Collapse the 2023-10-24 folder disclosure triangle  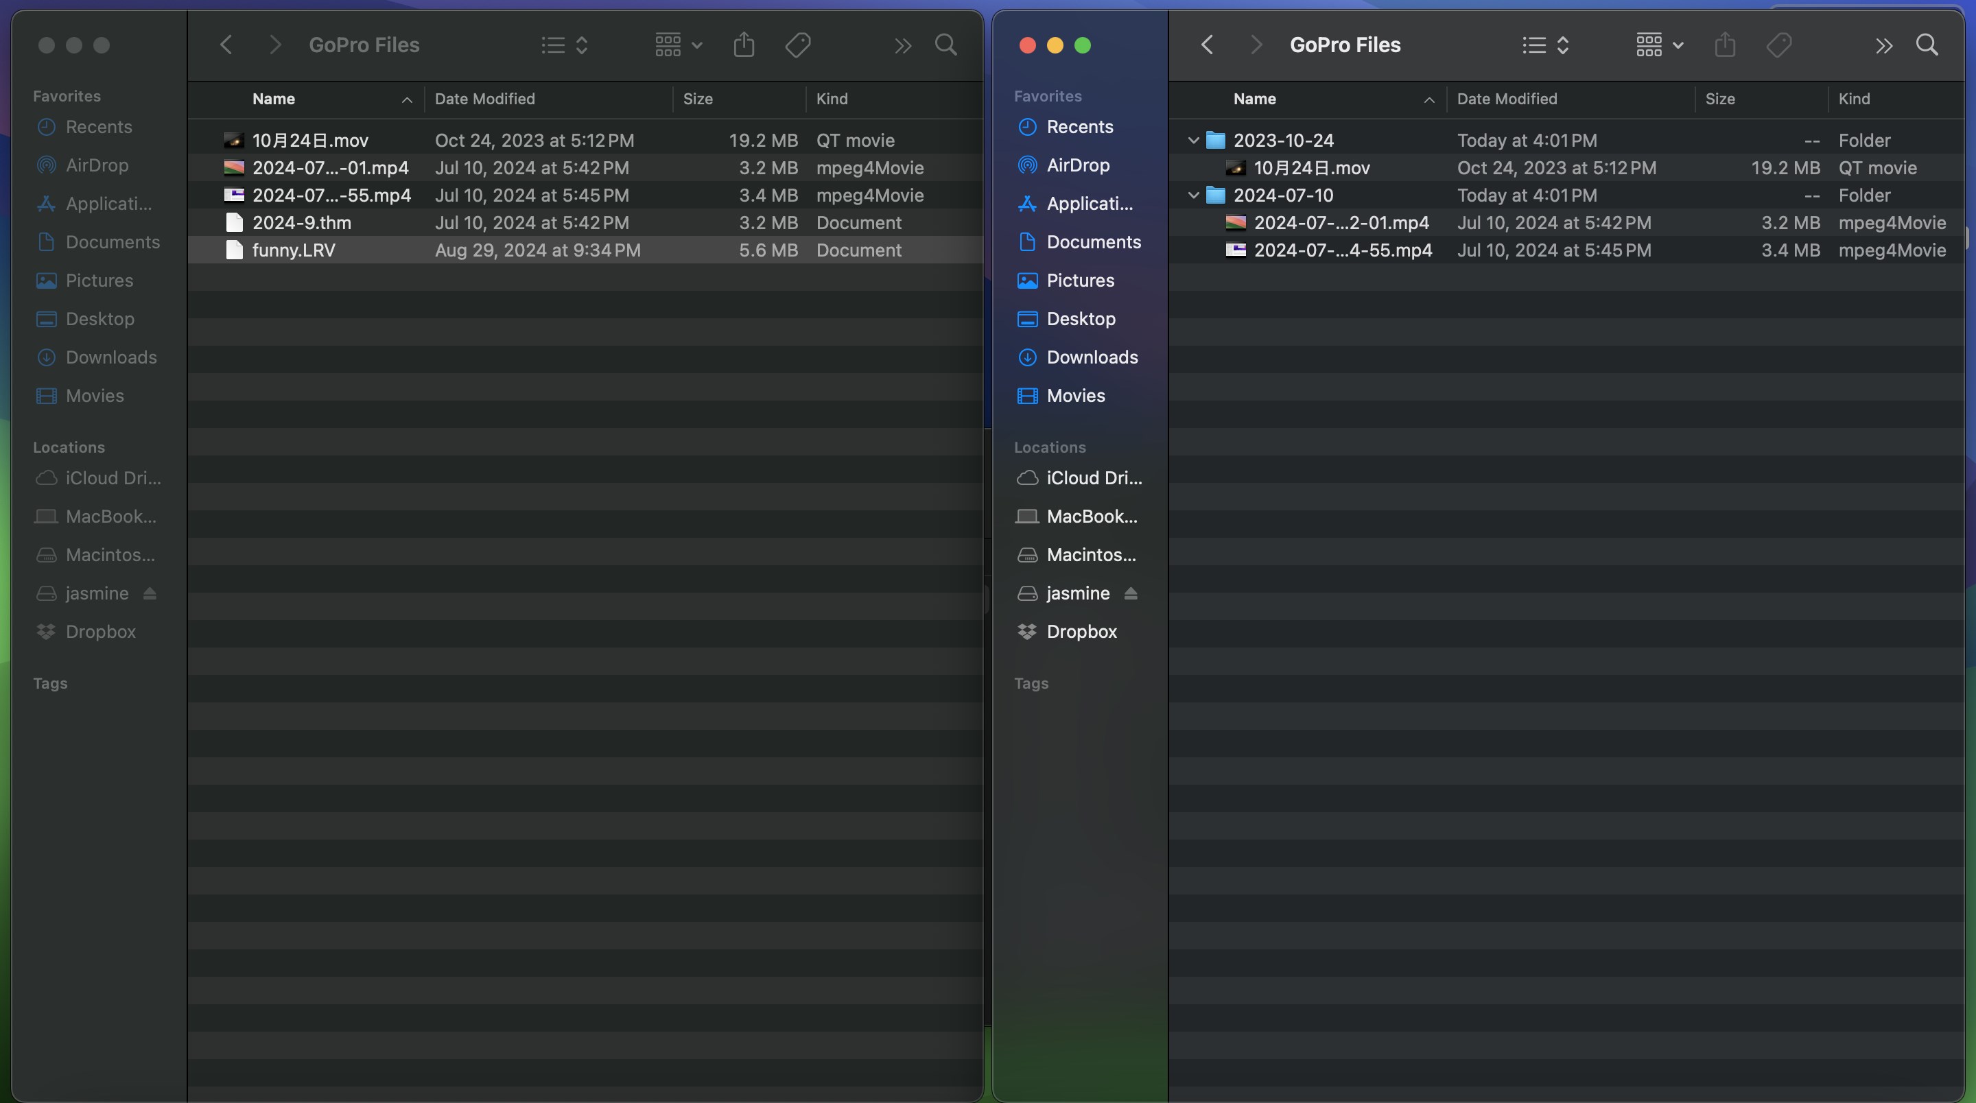pos(1193,140)
